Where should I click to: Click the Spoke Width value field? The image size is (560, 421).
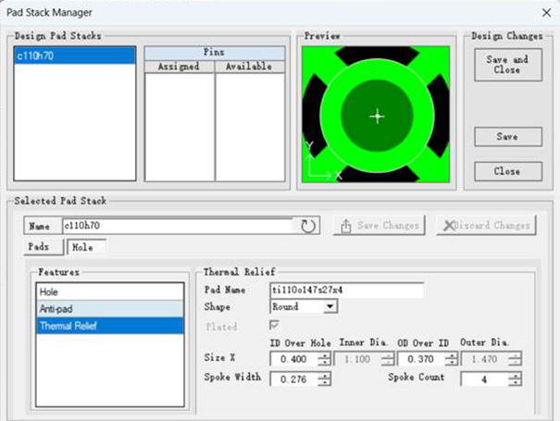(x=294, y=379)
